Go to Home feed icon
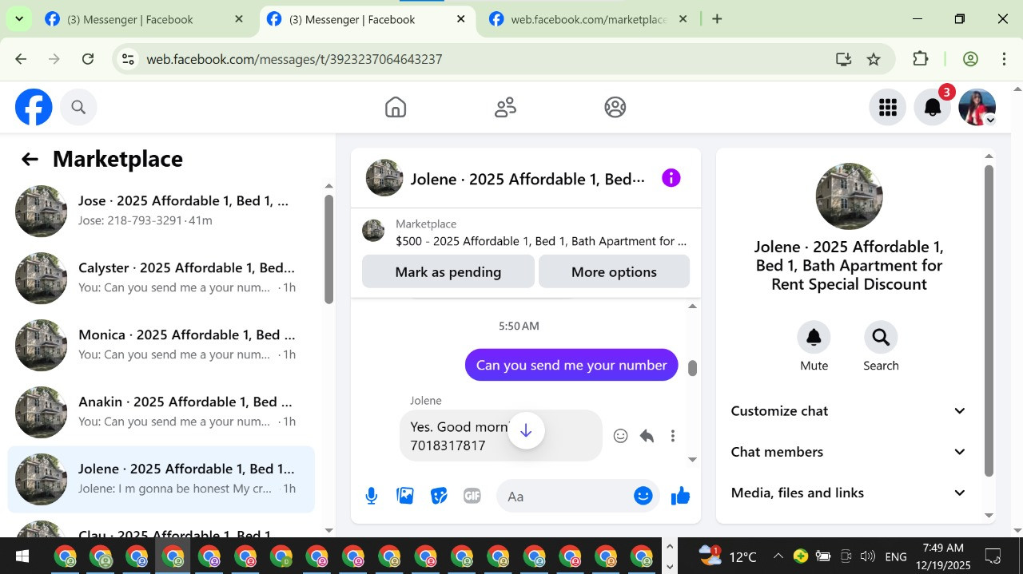1023x574 pixels. click(396, 107)
